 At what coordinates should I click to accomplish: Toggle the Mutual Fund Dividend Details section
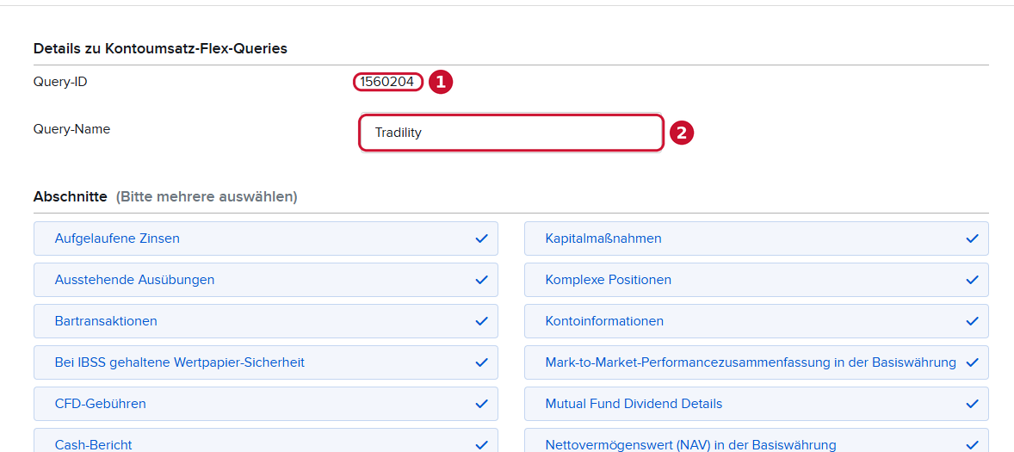pos(757,404)
